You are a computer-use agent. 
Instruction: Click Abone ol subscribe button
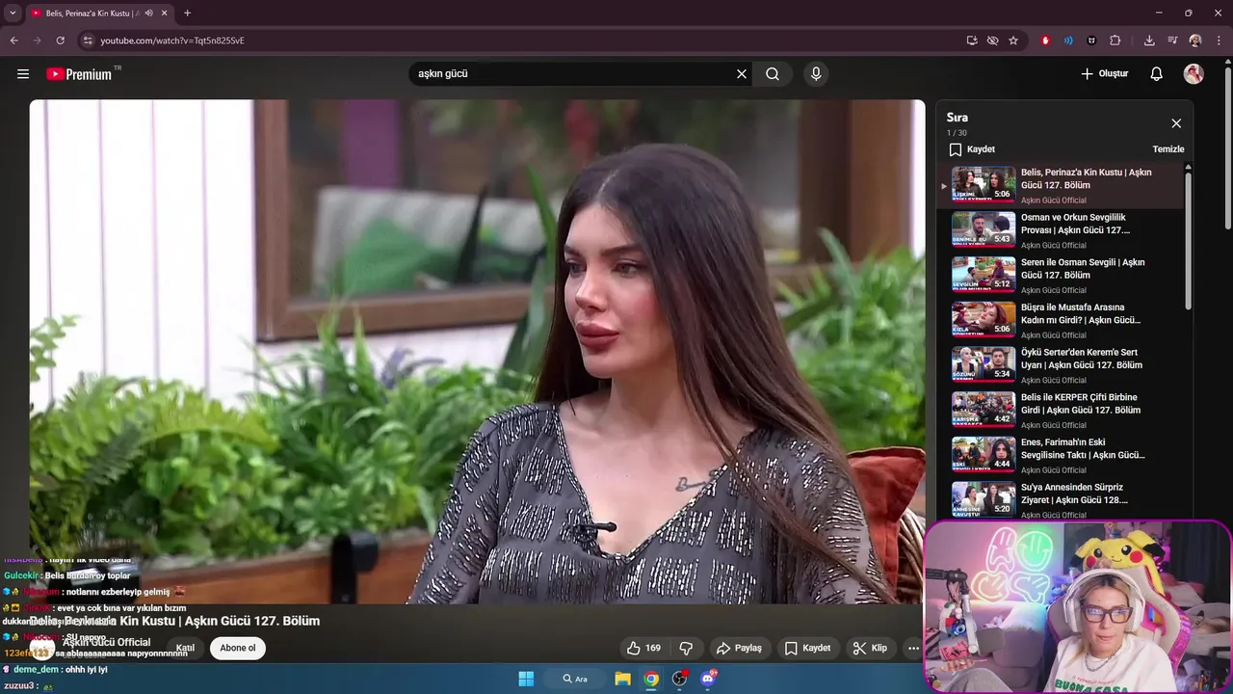click(x=238, y=649)
